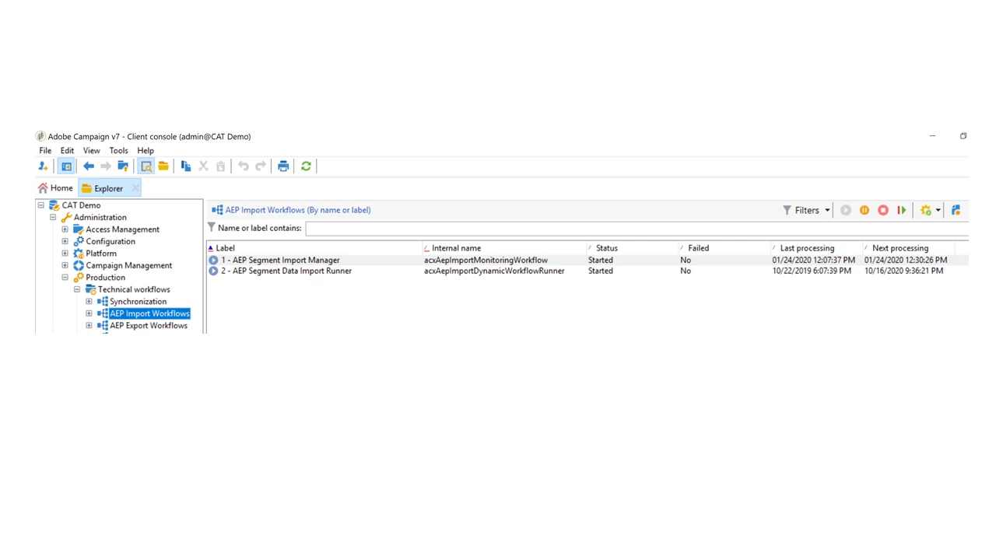Viewport: 996px width, 560px height.
Task: Open the View menu
Action: tap(91, 151)
